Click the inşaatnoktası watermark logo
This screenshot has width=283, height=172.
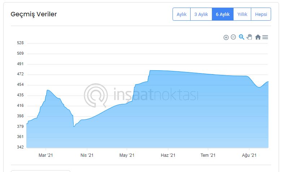coord(141,95)
